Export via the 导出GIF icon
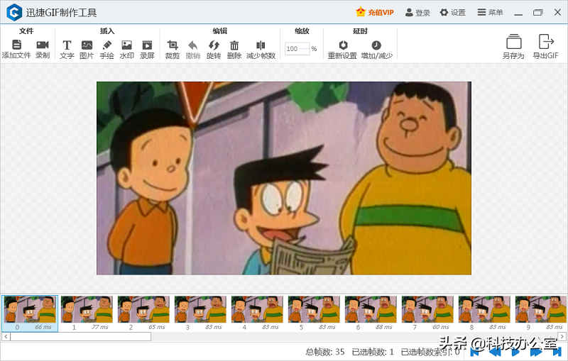The width and height of the screenshot is (568, 361). click(x=545, y=41)
